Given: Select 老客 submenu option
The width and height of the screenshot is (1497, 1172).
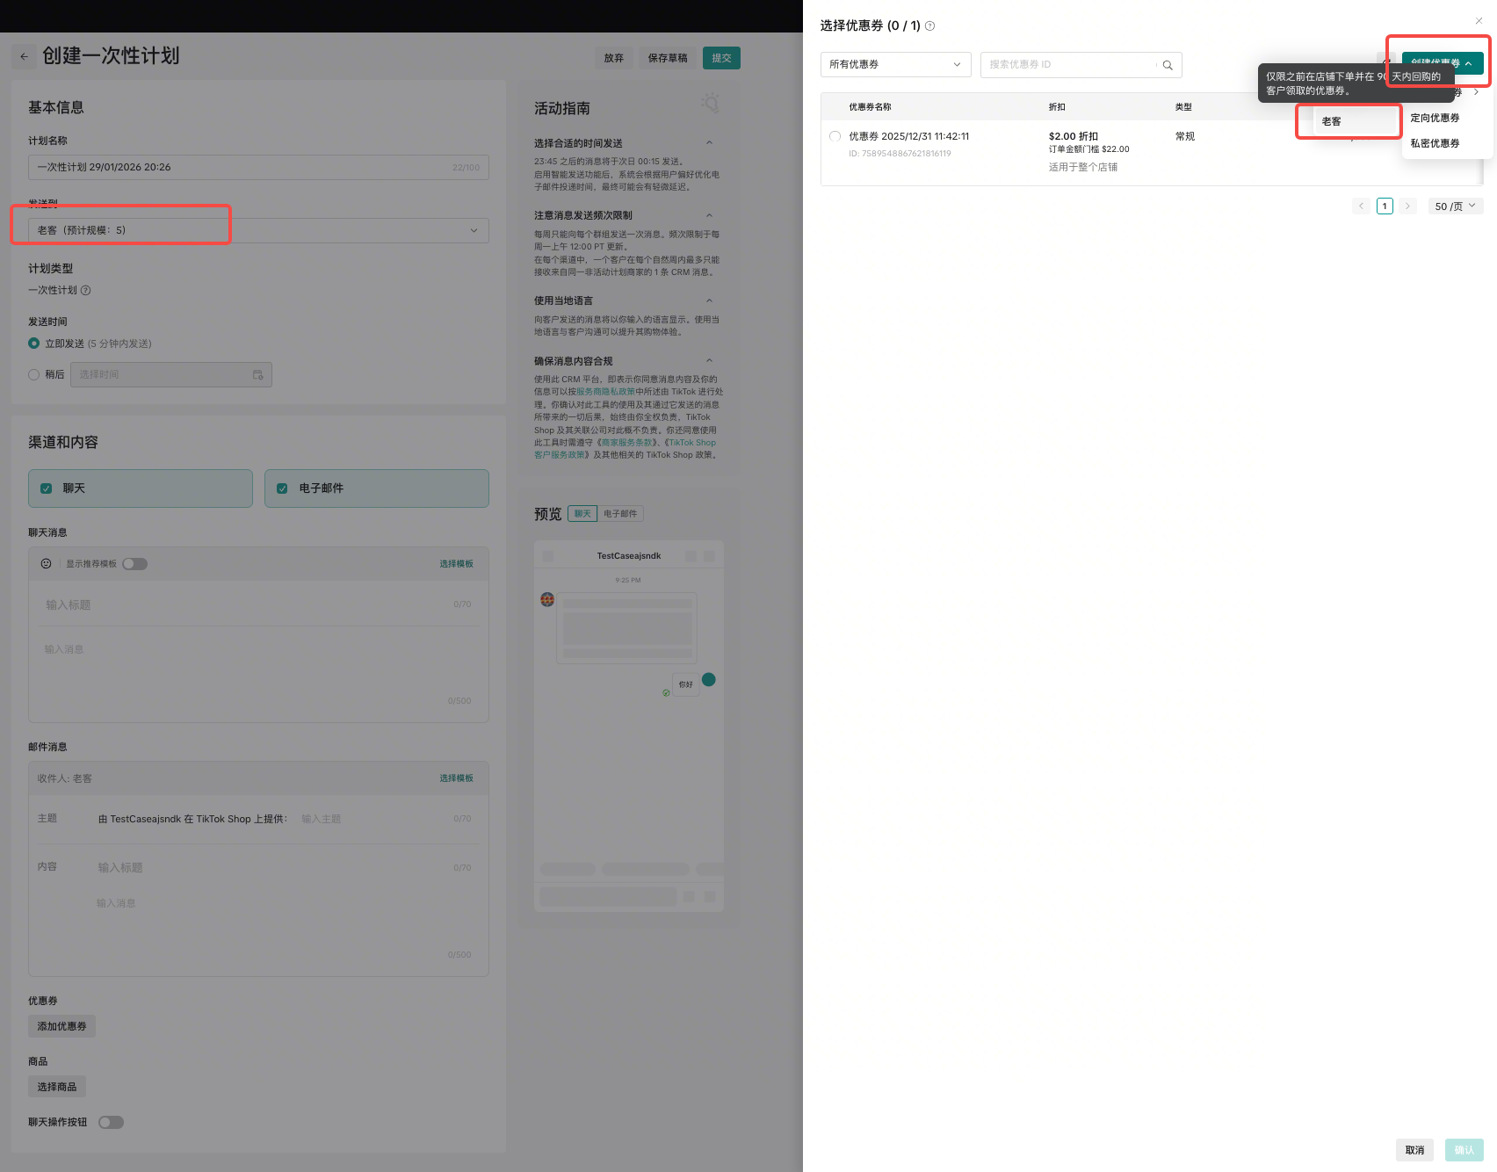Looking at the screenshot, I should coord(1332,122).
